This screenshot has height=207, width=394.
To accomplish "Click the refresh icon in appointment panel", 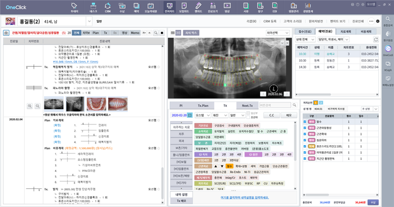I will pos(375,39).
